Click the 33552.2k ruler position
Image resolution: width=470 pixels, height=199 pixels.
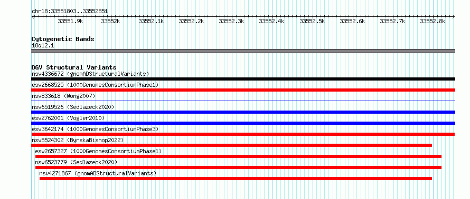pos(191,21)
